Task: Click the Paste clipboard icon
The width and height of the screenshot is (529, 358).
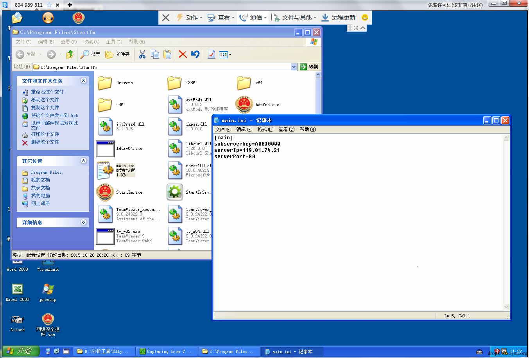Action: pyautogui.click(x=167, y=54)
